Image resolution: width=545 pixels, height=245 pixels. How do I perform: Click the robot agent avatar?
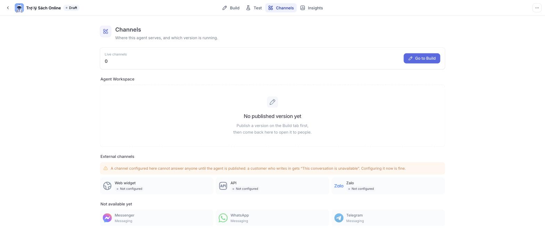(x=19, y=8)
